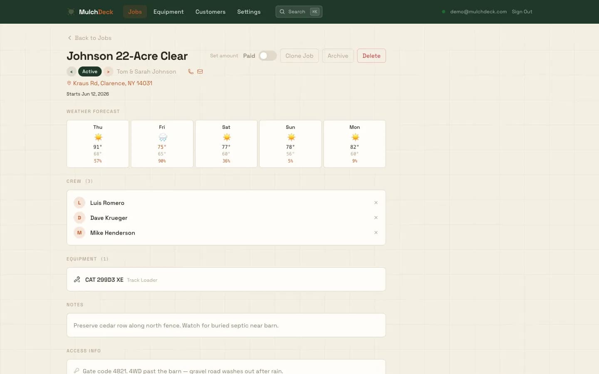Screen dimensions: 599x374
Task: Click the Dave Krueger name
Action: (109, 218)
